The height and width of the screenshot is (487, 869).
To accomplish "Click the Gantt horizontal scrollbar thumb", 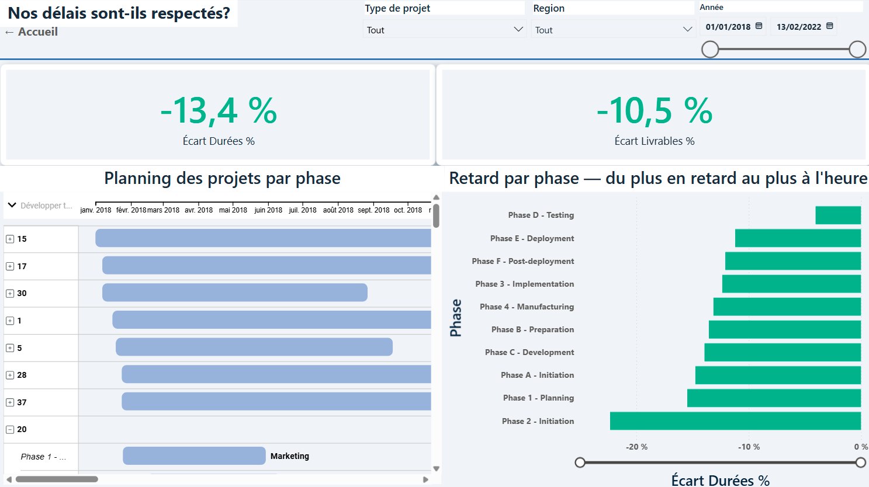I will point(57,479).
